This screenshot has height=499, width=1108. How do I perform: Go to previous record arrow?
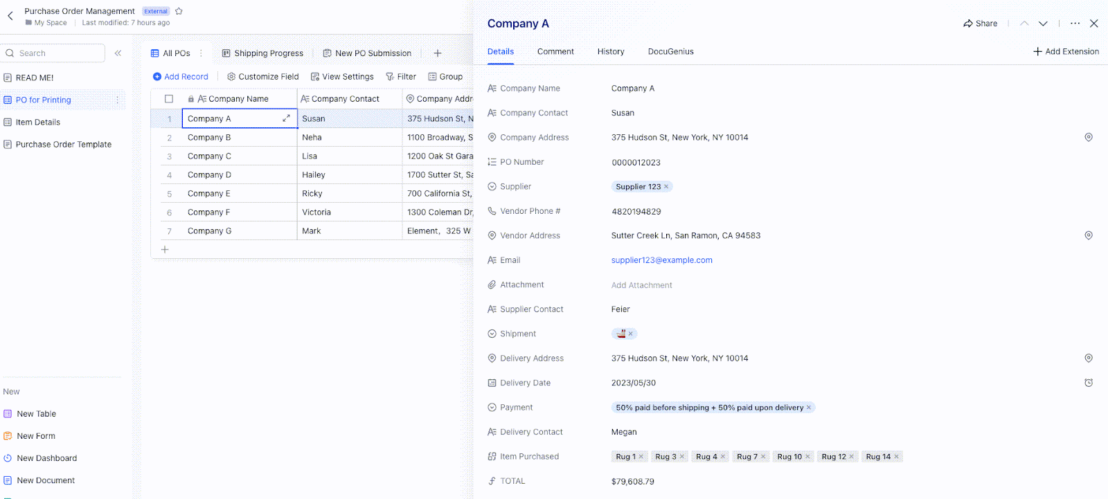point(1024,24)
